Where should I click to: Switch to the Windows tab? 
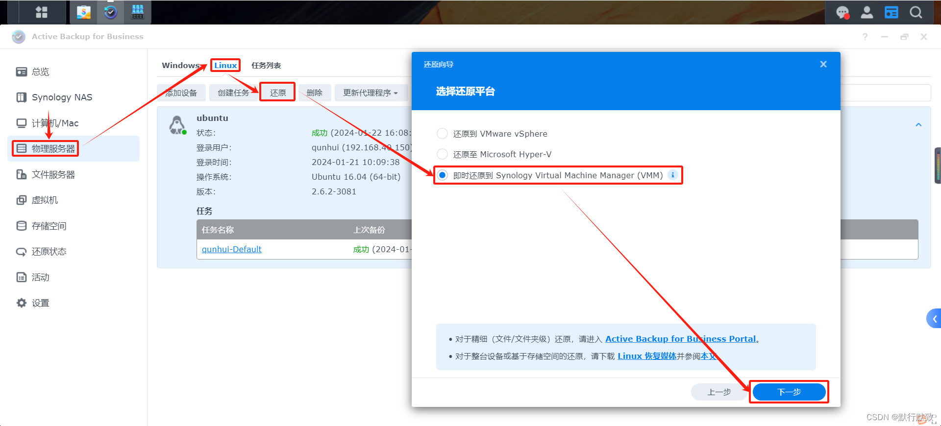(x=180, y=65)
